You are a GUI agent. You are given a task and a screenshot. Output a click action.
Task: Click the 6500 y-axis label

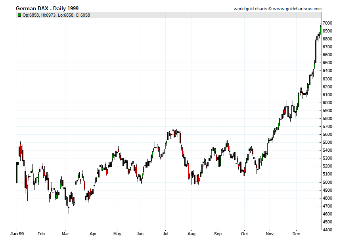tap(327, 63)
